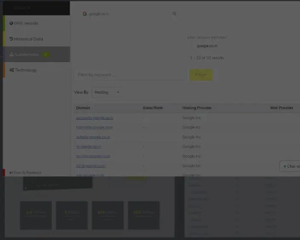Click Google Inc in the accounts.google.co.in row

(191, 118)
